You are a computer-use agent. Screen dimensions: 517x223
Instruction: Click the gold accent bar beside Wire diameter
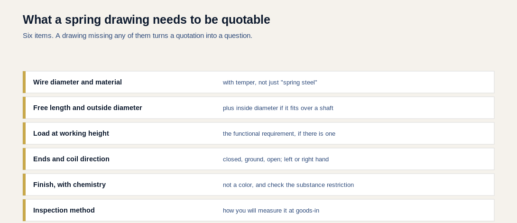pyautogui.click(x=24, y=82)
